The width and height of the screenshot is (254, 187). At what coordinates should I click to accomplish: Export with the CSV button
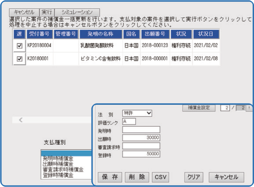[161, 177]
